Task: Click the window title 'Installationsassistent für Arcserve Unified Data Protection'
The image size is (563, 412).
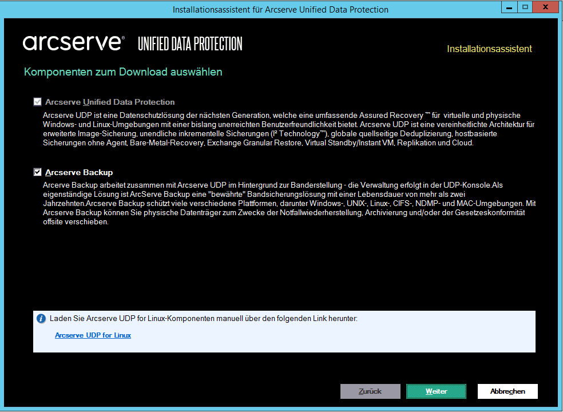Action: (x=280, y=10)
